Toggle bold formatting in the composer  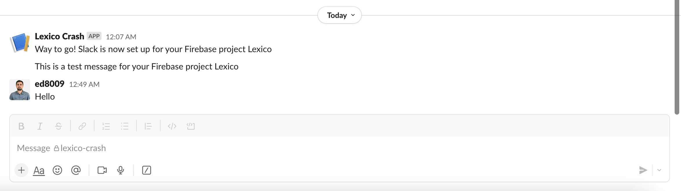coord(21,126)
